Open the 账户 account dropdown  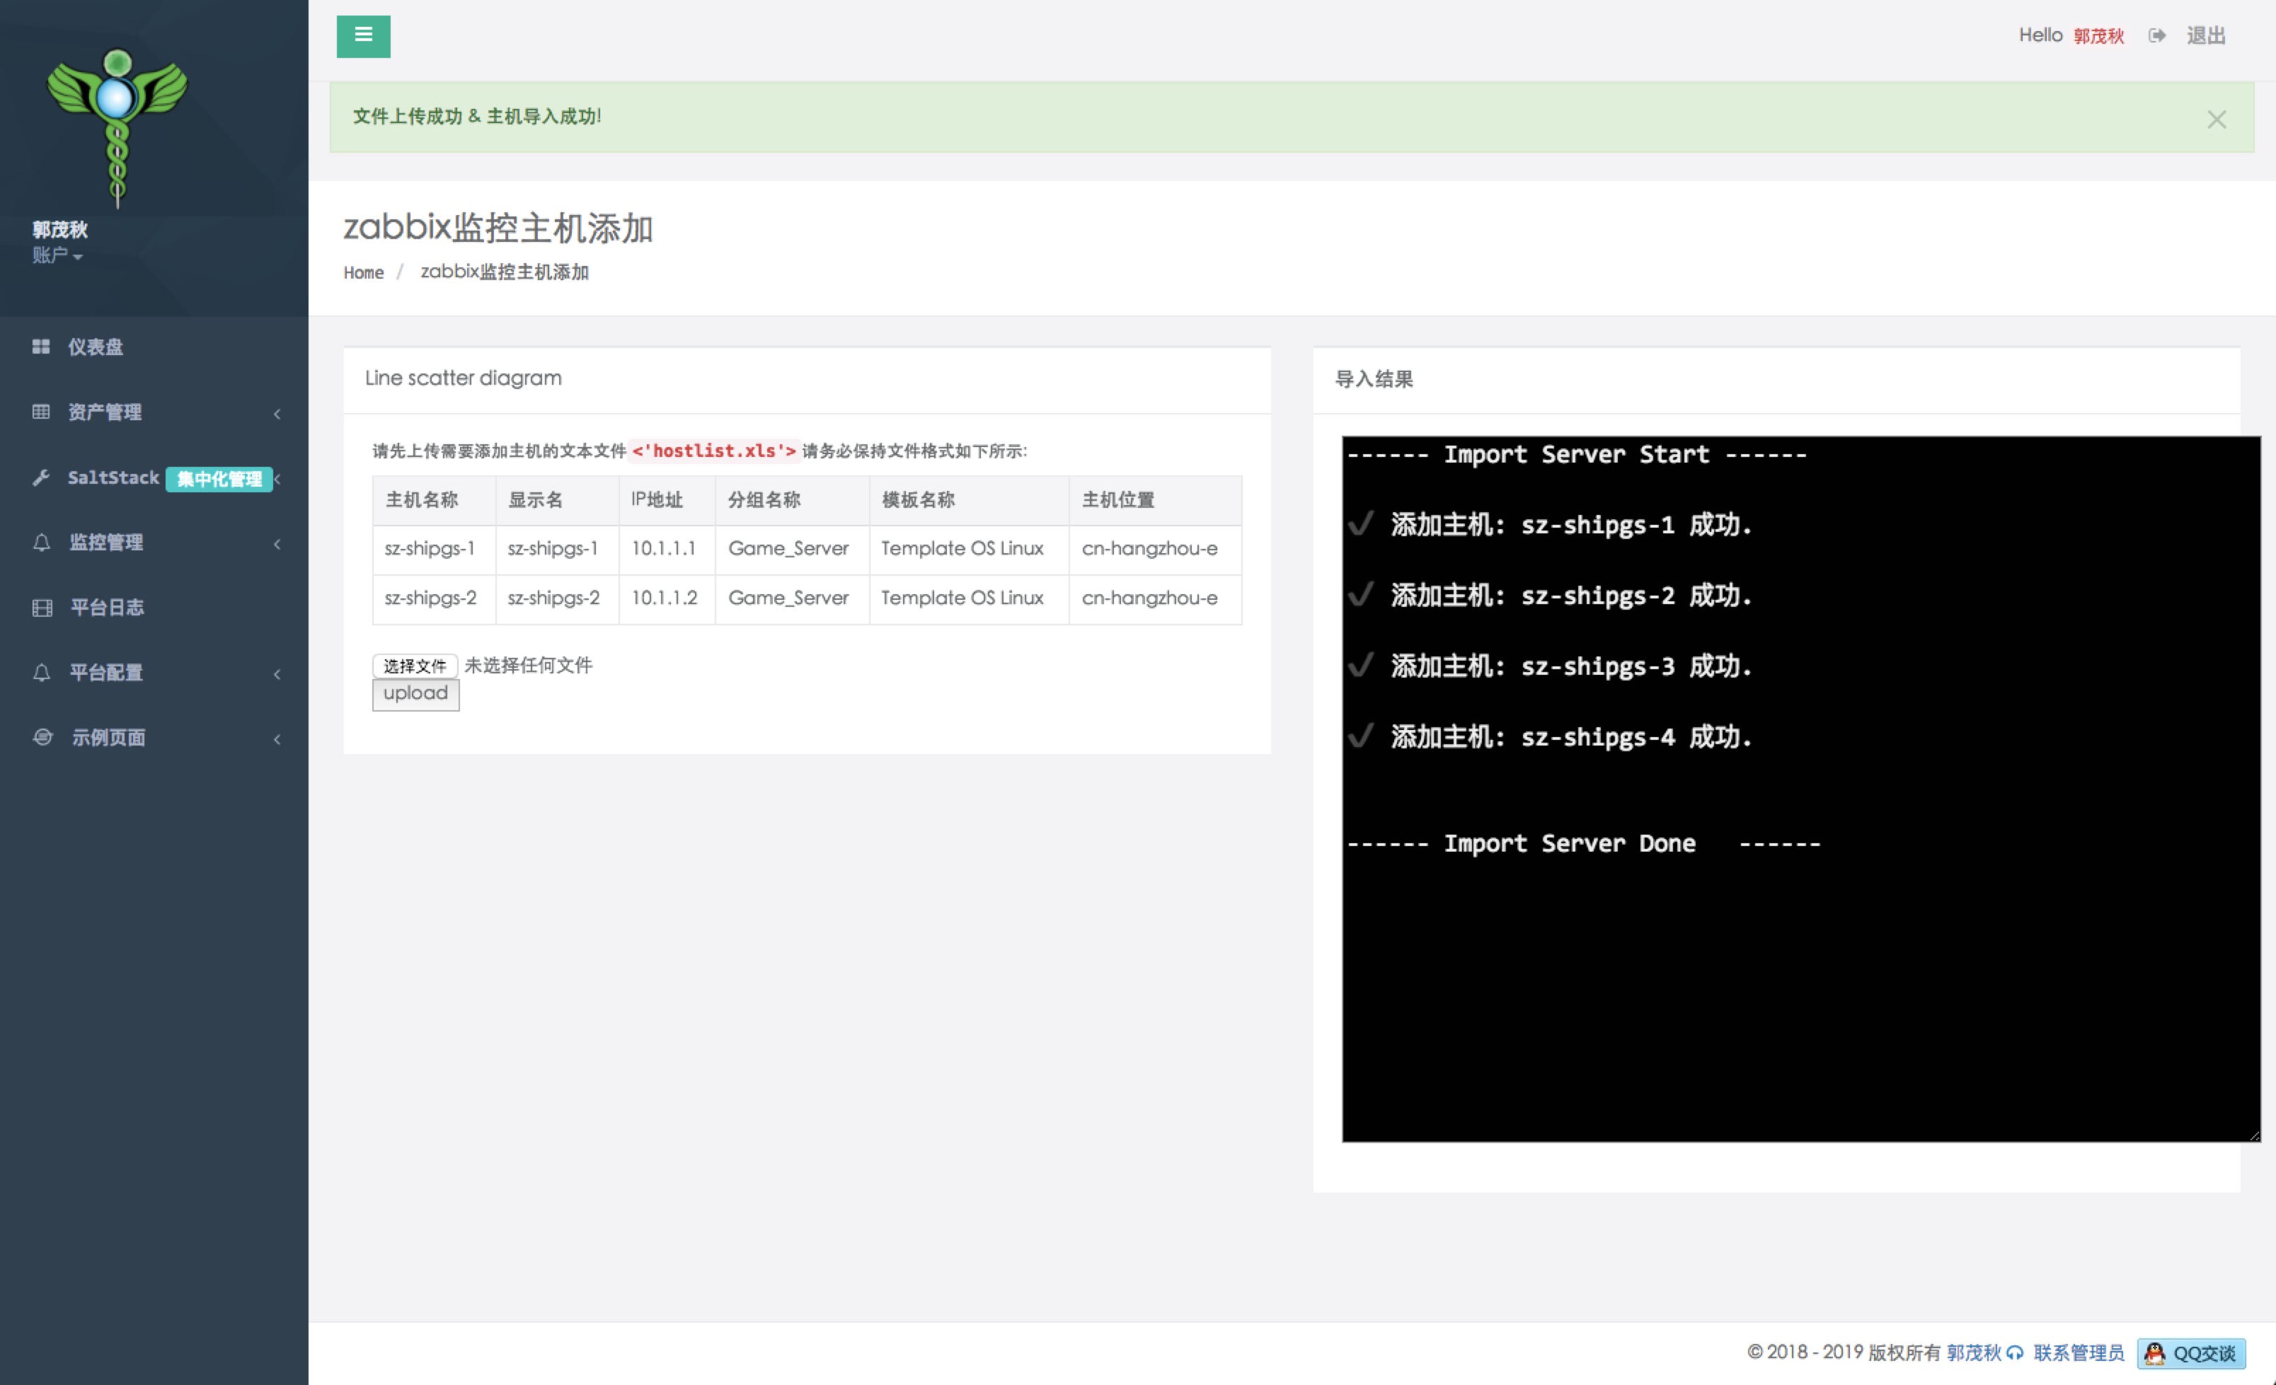(x=57, y=256)
